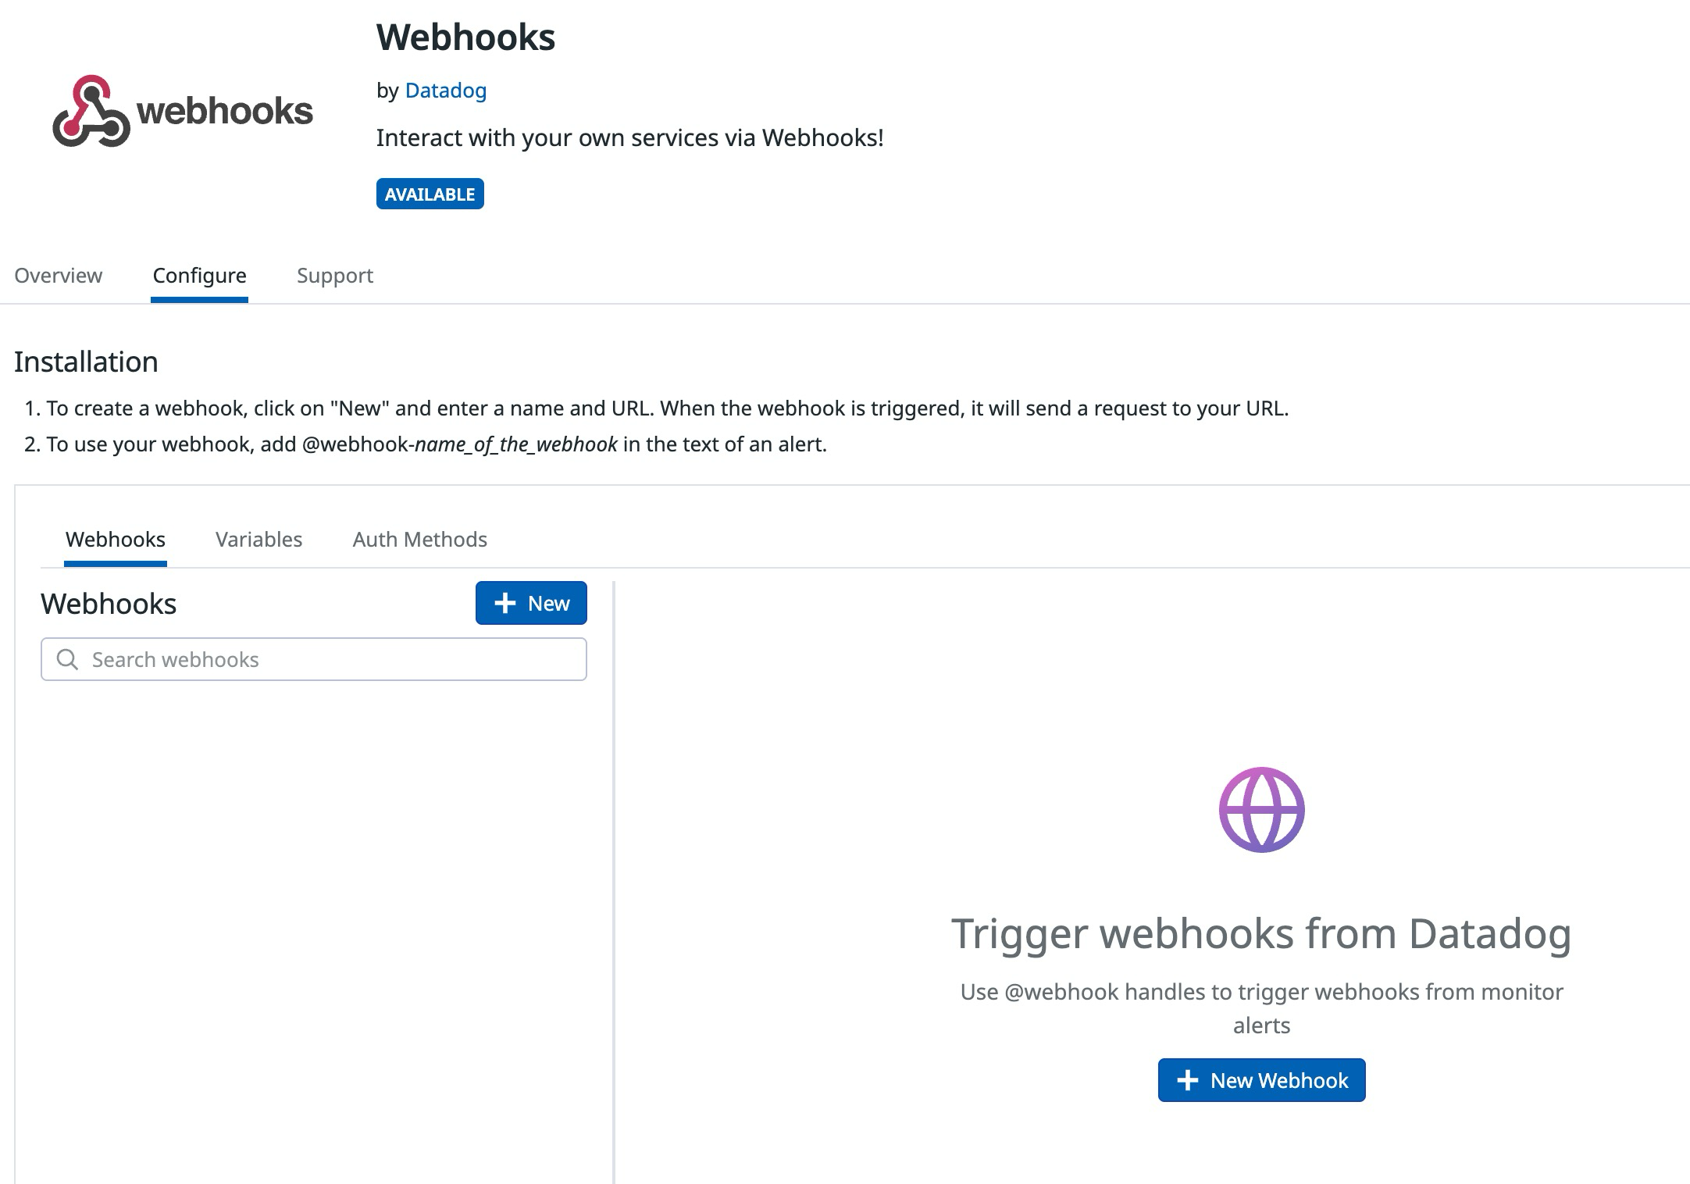This screenshot has height=1184, width=1690.
Task: Select the Webhooks sub-tab
Action: click(115, 539)
